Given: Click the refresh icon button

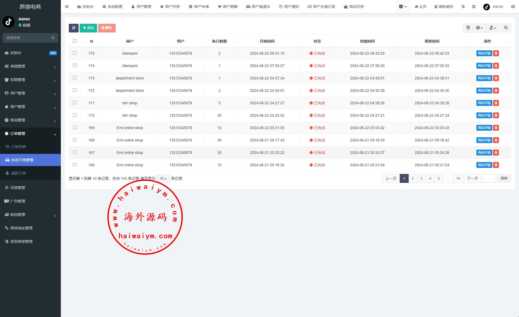Looking at the screenshot, I should pos(74,28).
